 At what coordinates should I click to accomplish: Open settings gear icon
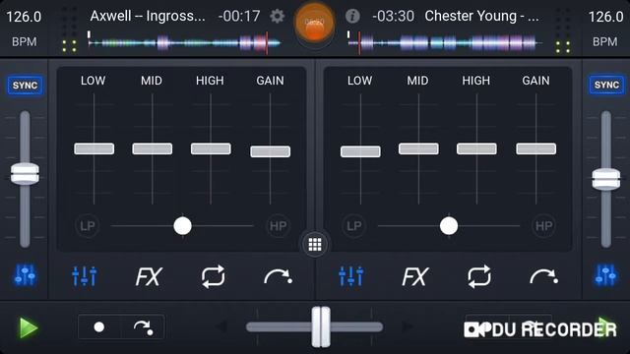coord(277,16)
